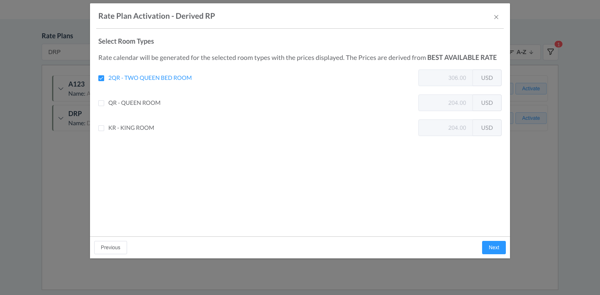The width and height of the screenshot is (600, 295).
Task: Tick the QR - Queen Room checkbox
Action: click(x=101, y=103)
